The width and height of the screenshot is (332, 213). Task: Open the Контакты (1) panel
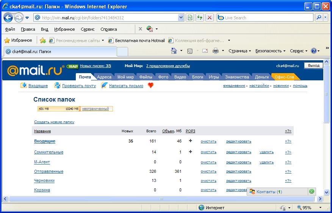(x=277, y=192)
